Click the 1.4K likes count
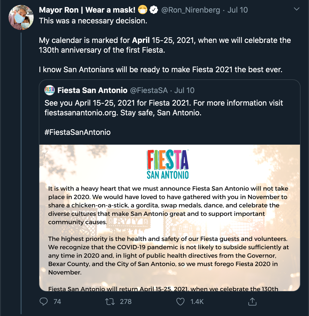The height and width of the screenshot is (316, 309). (x=197, y=301)
